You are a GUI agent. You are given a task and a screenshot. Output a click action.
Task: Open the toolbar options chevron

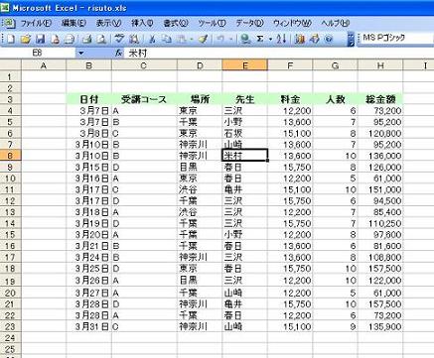tap(351, 39)
